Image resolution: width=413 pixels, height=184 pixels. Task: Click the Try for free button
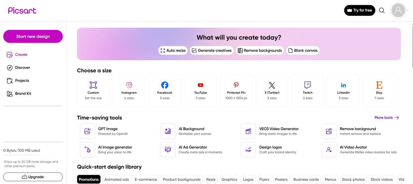pyautogui.click(x=359, y=11)
